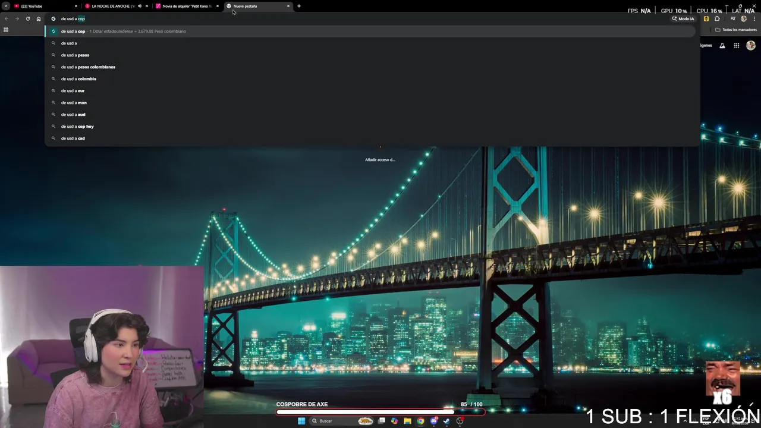
Task: Close the (23) YouTube tab
Action: coord(76,6)
